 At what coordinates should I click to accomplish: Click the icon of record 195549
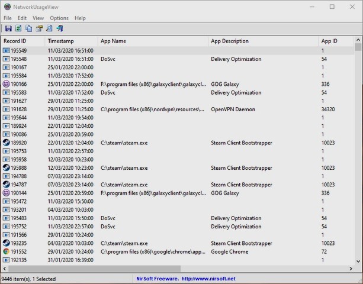6,51
